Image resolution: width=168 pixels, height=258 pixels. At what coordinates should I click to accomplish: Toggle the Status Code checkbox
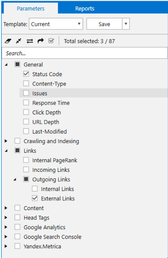pos(26,74)
